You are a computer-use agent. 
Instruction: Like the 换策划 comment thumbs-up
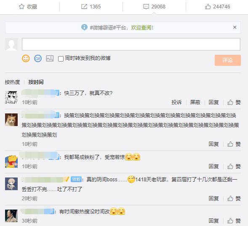point(234,144)
